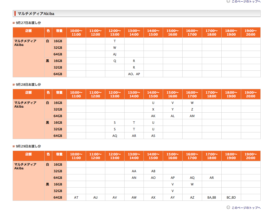Click cell AT in the 9月29日 table

coord(76,198)
